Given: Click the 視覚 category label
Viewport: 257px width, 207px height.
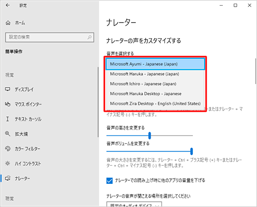Looking at the screenshot, I should pyautogui.click(x=10, y=75).
